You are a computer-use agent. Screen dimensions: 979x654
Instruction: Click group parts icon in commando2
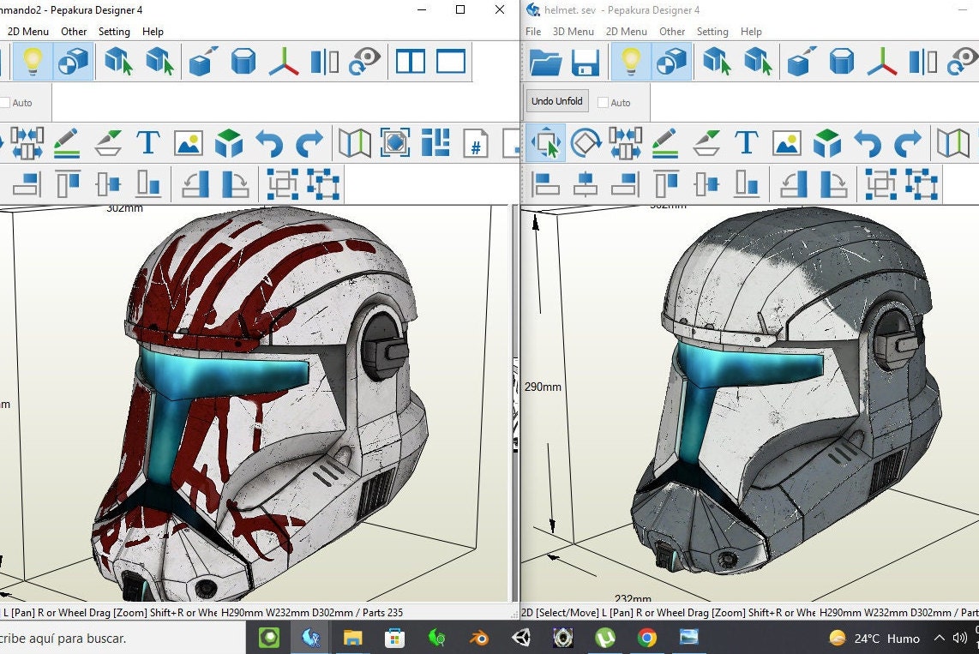click(x=282, y=184)
